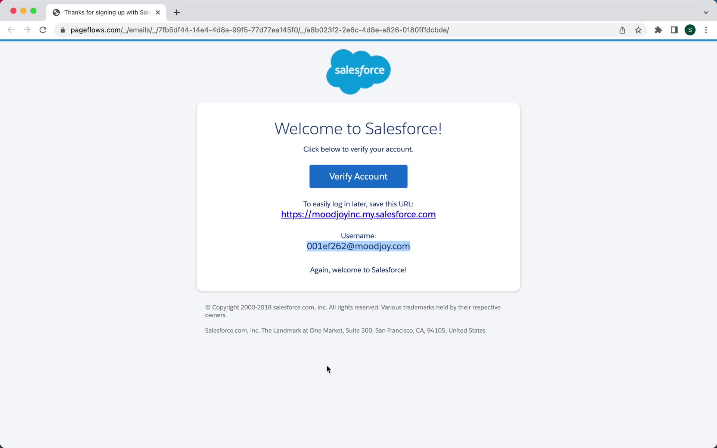Open Chrome three-dot menu
The height and width of the screenshot is (448, 717).
[x=706, y=30]
